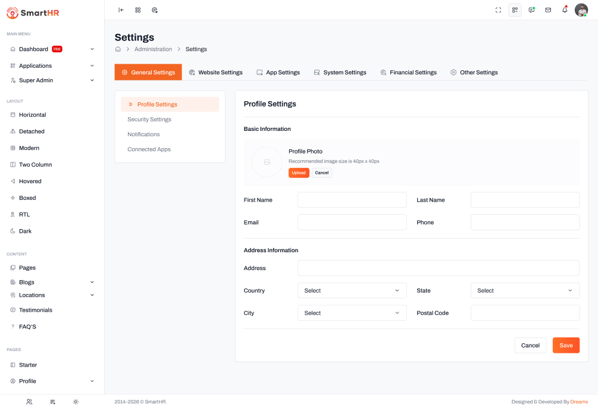Open the user avatar menu

(x=581, y=10)
